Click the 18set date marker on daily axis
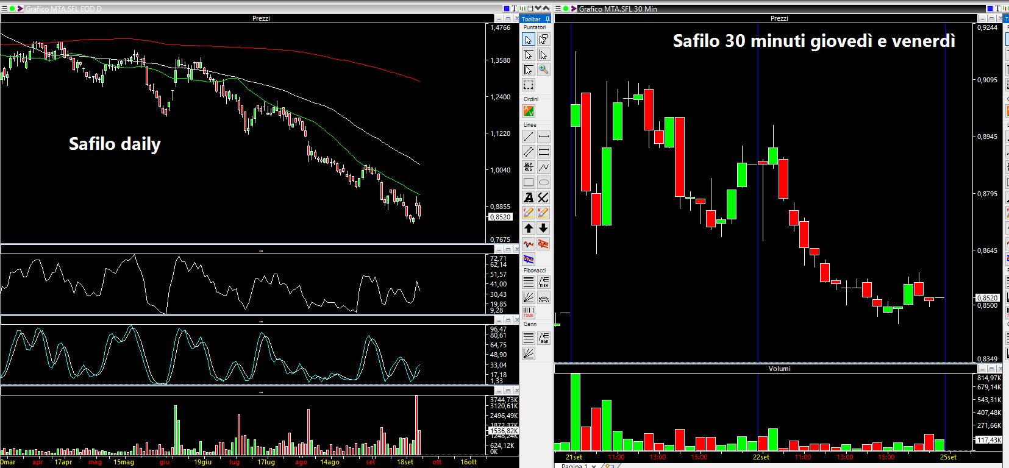Viewport: 1009px width, 468px height. tap(405, 462)
